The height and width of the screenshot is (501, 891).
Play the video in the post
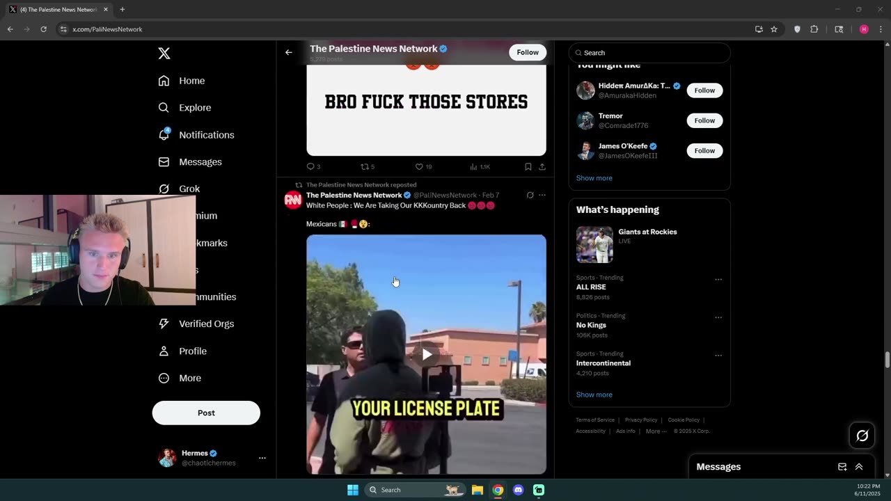coord(427,354)
